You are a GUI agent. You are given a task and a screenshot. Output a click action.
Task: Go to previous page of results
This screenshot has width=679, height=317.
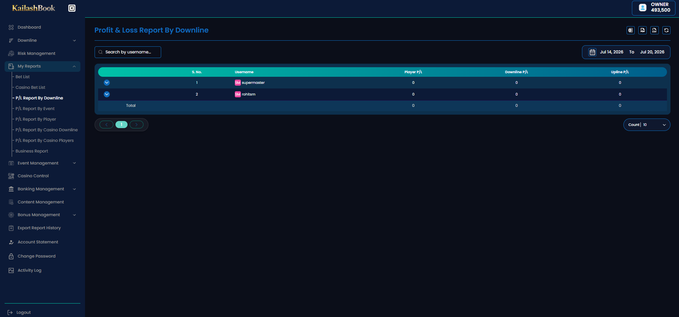tap(106, 125)
